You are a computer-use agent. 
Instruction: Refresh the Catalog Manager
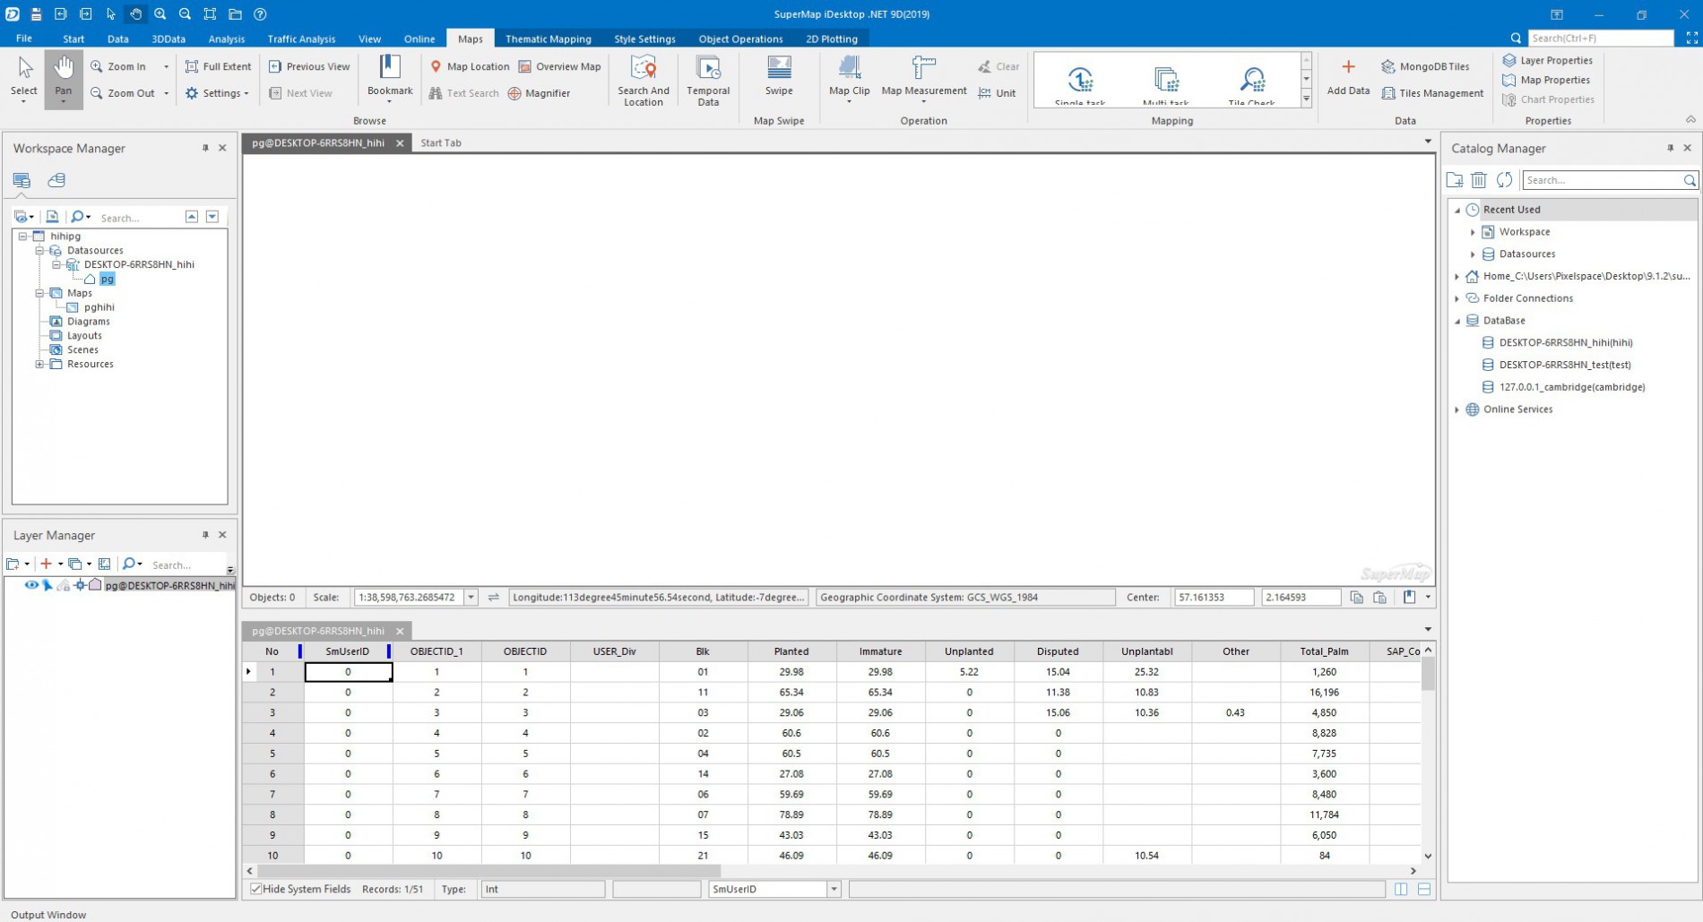tap(1504, 180)
